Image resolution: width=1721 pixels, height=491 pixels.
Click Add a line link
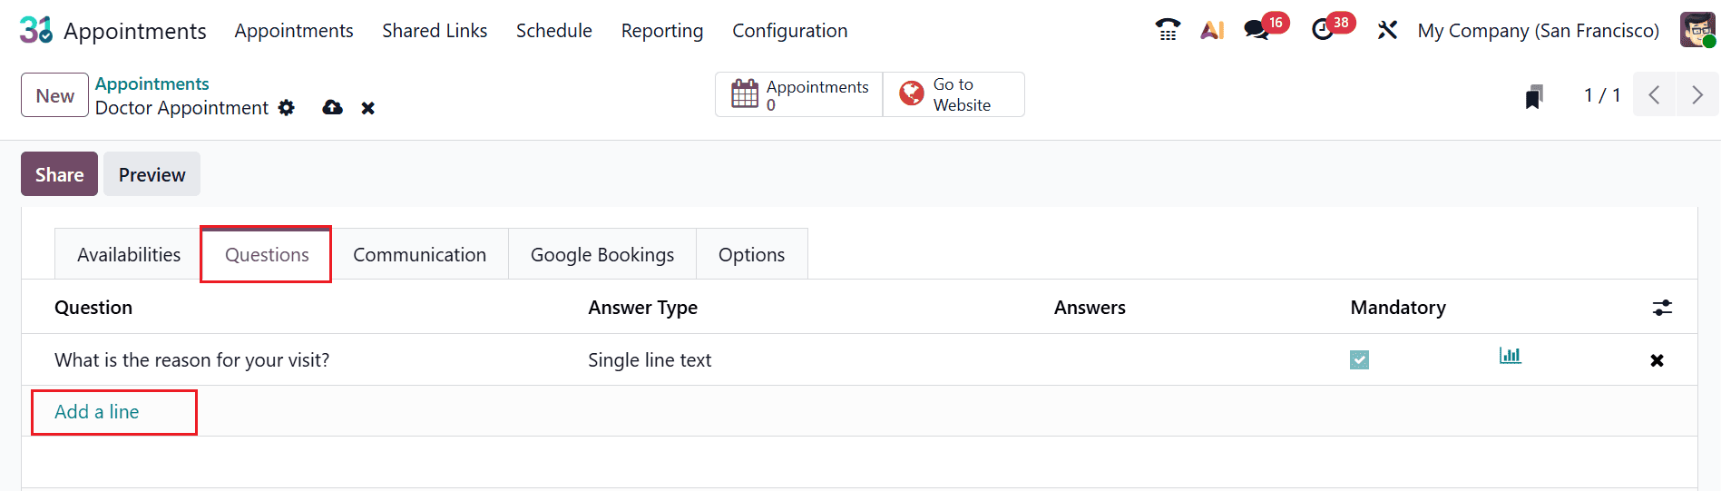[x=97, y=412]
